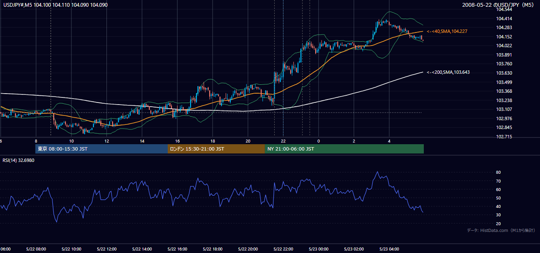540x253 pixels.
Task: Click hour tick 14 on price chart axis
Action: pyautogui.click(x=142, y=141)
